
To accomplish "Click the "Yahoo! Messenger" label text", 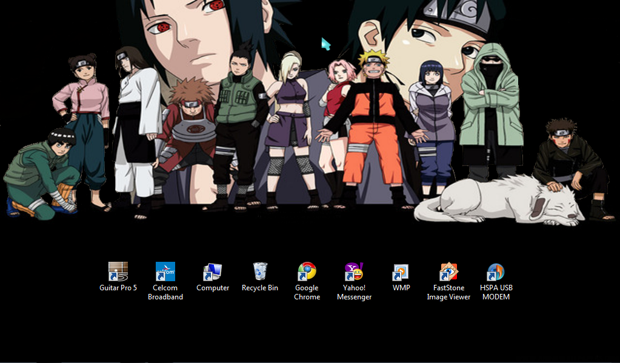I will click(355, 292).
